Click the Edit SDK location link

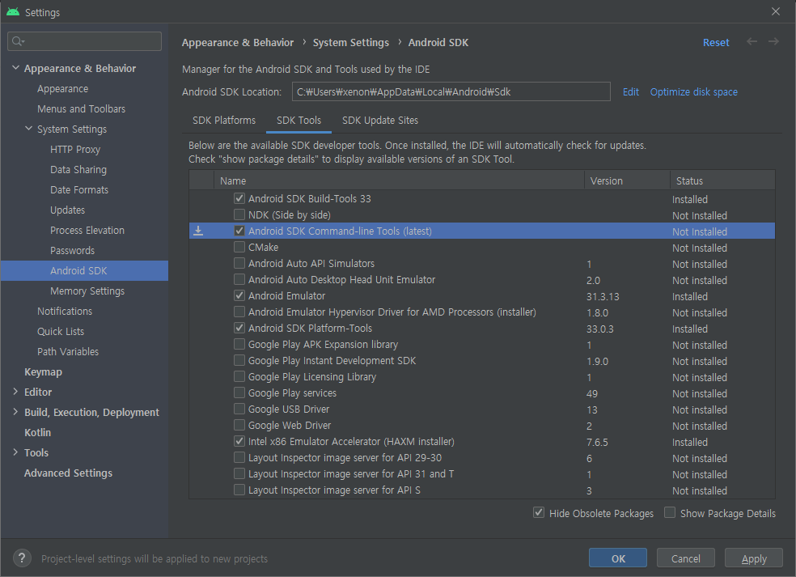630,92
